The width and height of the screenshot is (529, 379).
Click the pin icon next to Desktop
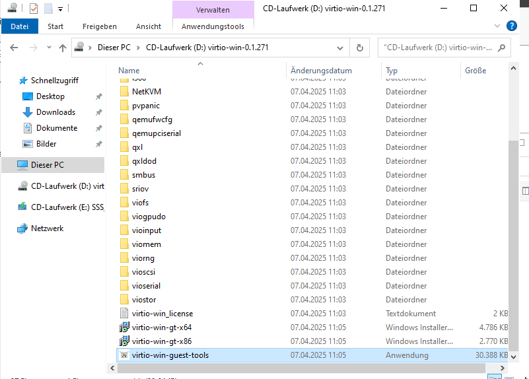[x=98, y=96]
